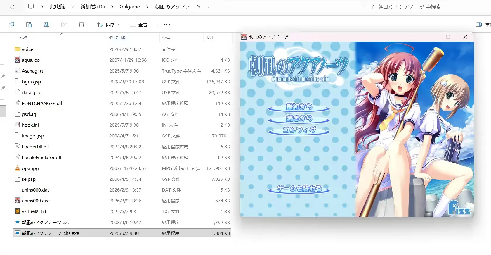
Task: Close the 朝凪のアクアノーツ game window
Action: click(465, 37)
